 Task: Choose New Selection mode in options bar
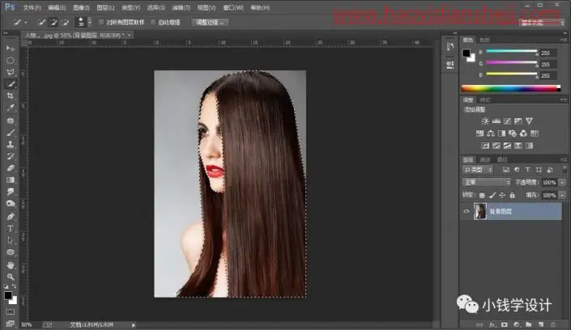tap(41, 23)
